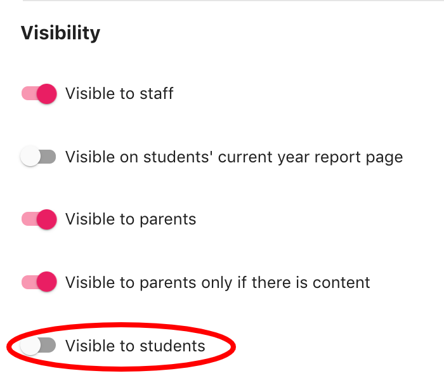Image resolution: width=444 pixels, height=378 pixels.
Task: Enable Visible on students' current year report page
Action: (x=39, y=157)
